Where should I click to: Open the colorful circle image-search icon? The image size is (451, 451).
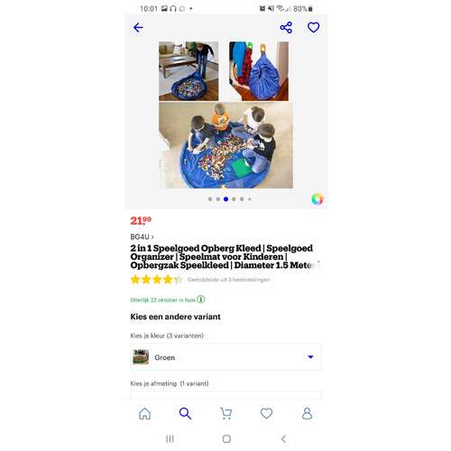(318, 199)
